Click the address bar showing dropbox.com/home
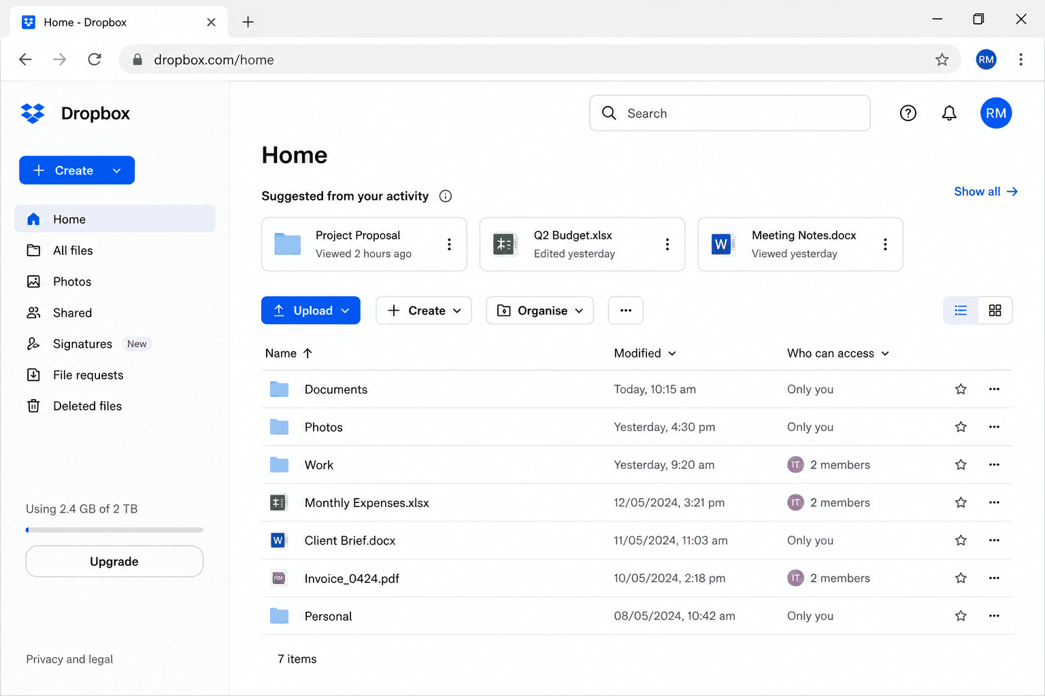 click(x=540, y=60)
